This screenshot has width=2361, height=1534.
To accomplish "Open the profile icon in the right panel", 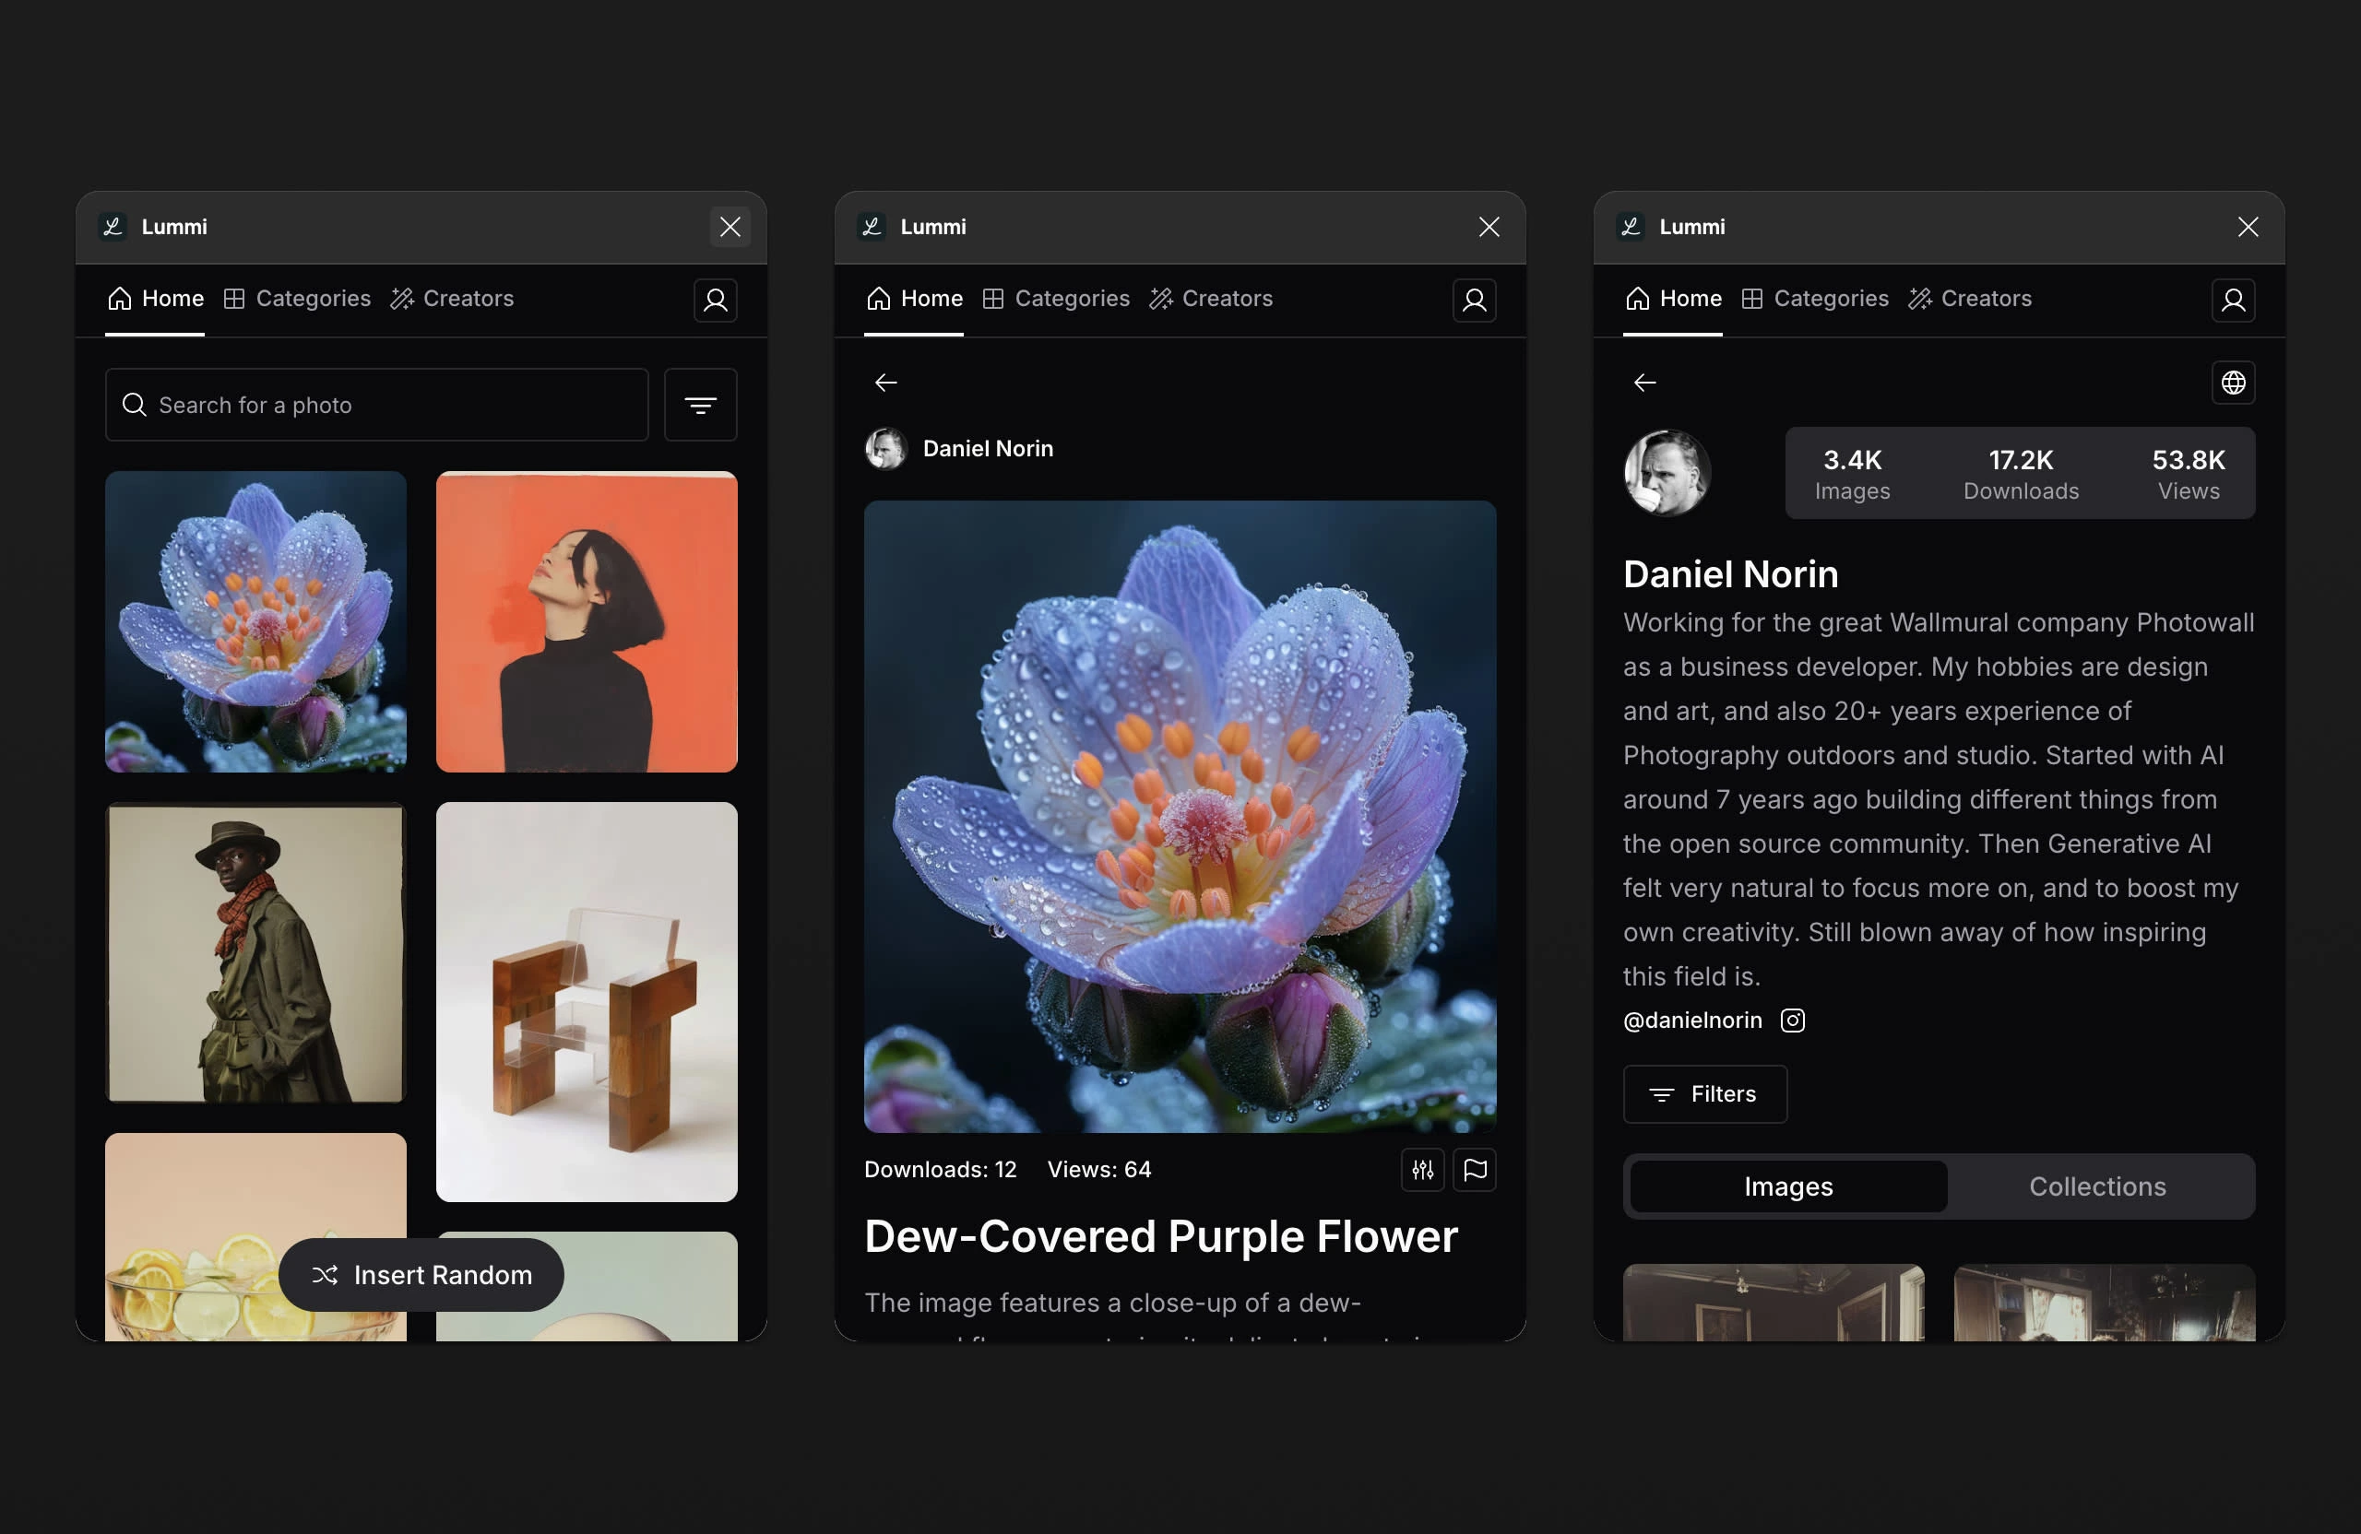I will point(2233,300).
